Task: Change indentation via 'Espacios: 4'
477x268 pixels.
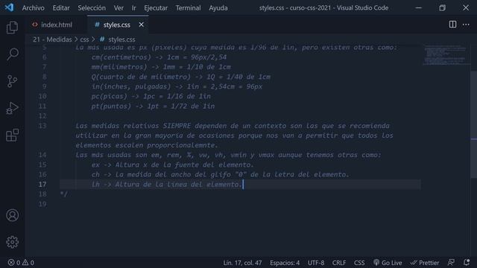Action: click(x=285, y=263)
